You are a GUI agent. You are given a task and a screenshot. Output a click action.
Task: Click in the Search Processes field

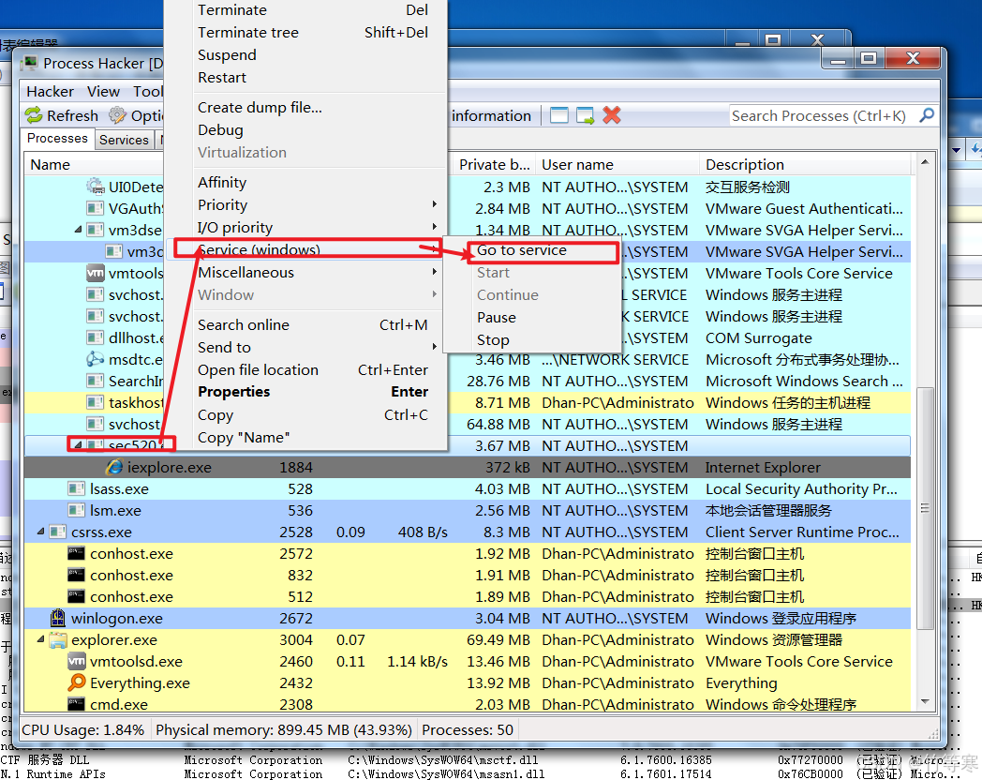pos(820,115)
